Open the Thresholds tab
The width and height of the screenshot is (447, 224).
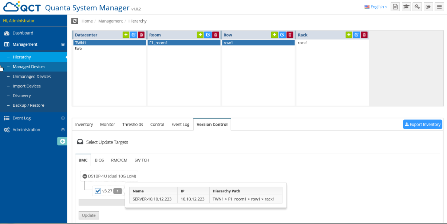click(x=132, y=125)
